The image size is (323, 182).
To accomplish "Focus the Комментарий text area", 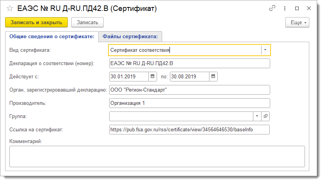I will point(157,156).
